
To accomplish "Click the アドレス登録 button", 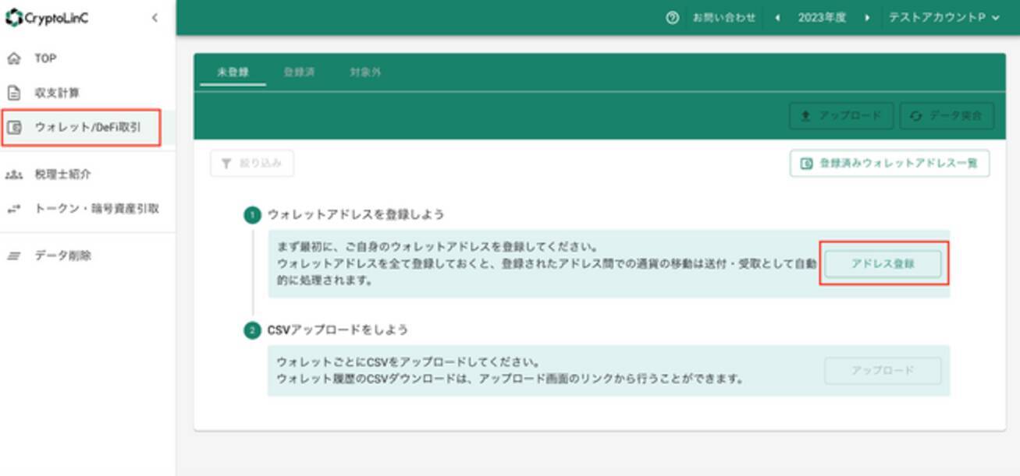I will pyautogui.click(x=883, y=263).
